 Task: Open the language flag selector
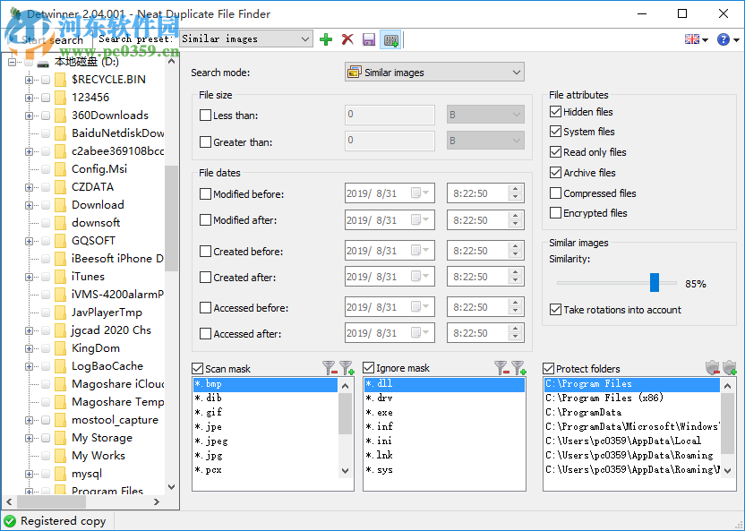coord(696,39)
